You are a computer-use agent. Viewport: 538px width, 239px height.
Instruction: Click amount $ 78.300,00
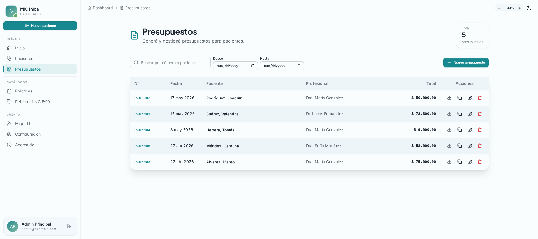tap(424, 114)
